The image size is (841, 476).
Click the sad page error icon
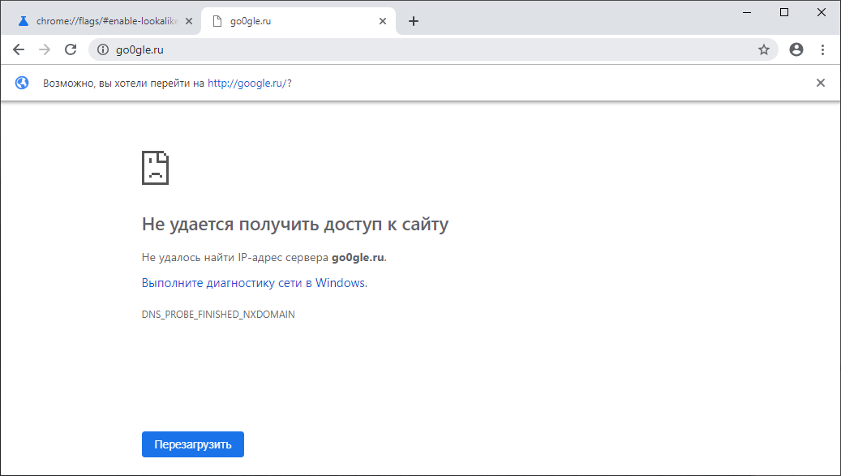pos(157,168)
